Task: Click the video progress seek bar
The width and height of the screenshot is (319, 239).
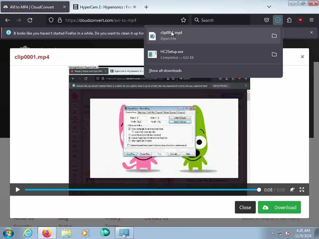Action: (x=142, y=190)
